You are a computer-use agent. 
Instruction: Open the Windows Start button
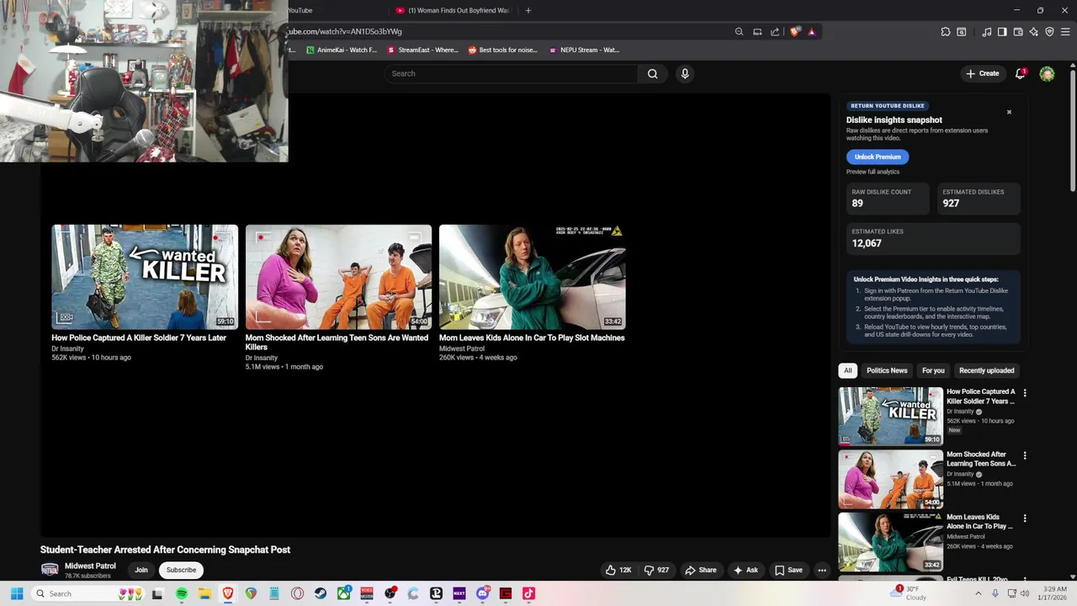click(x=16, y=593)
